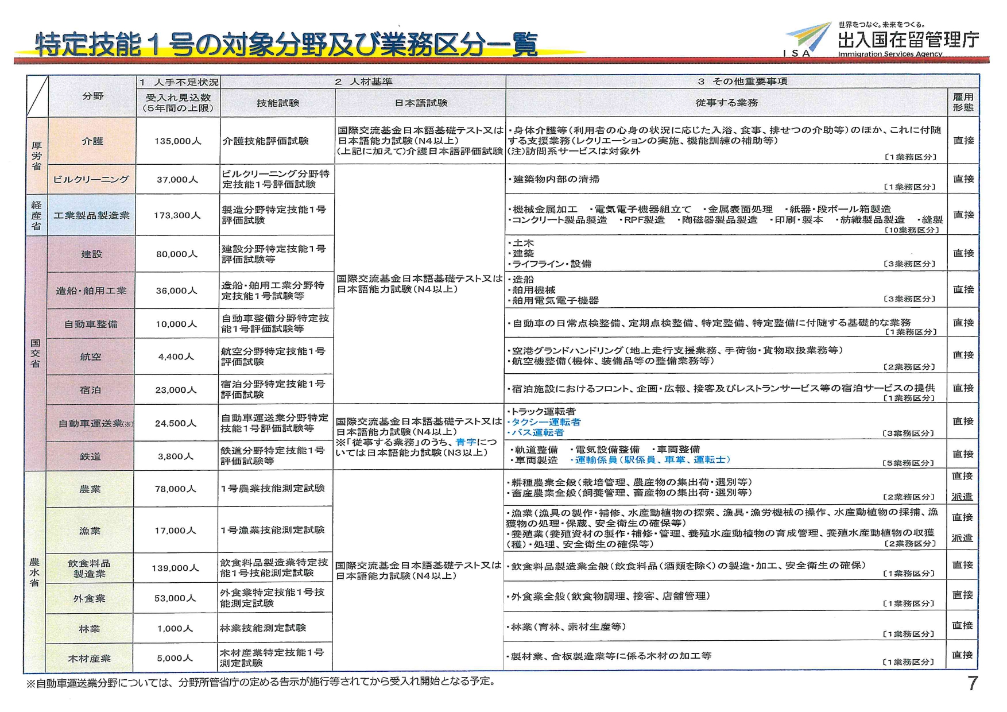Select the 国交省 ministry cell
Viewport: 1007px width, 712px height.
(x=36, y=353)
